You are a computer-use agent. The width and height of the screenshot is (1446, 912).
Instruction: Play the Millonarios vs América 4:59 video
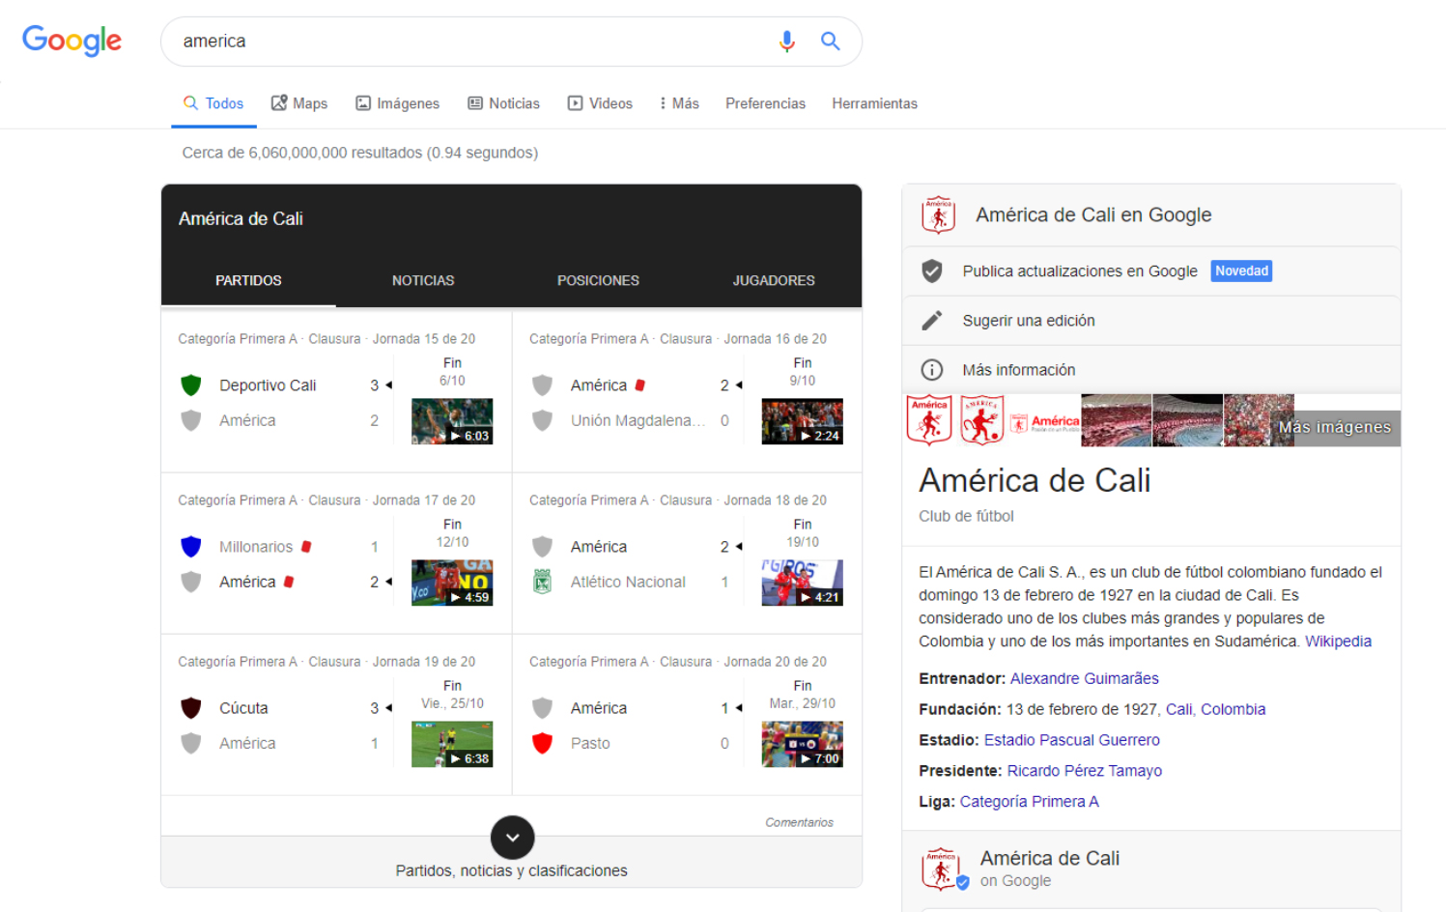452,583
